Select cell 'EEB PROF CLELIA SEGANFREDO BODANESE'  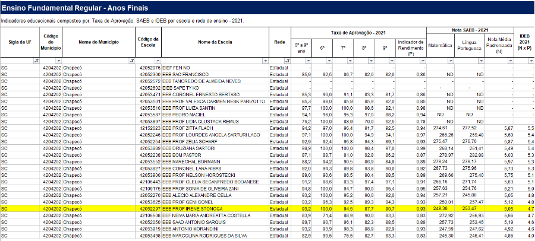coord(215,182)
